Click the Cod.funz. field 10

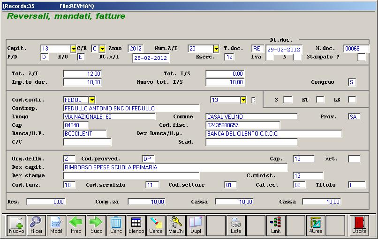69,185
